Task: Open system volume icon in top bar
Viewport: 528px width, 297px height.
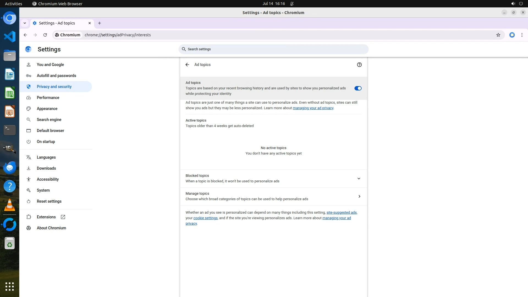Action: (513, 4)
